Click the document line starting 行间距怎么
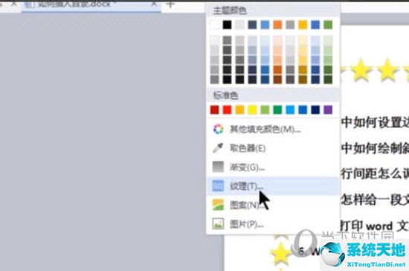 pyautogui.click(x=375, y=173)
